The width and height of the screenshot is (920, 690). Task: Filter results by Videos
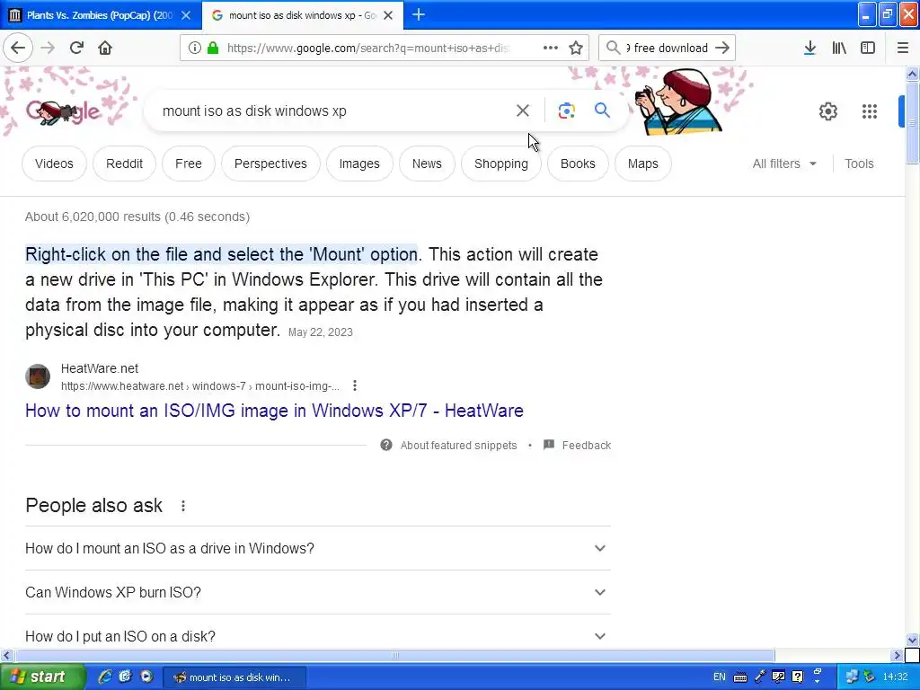click(54, 164)
